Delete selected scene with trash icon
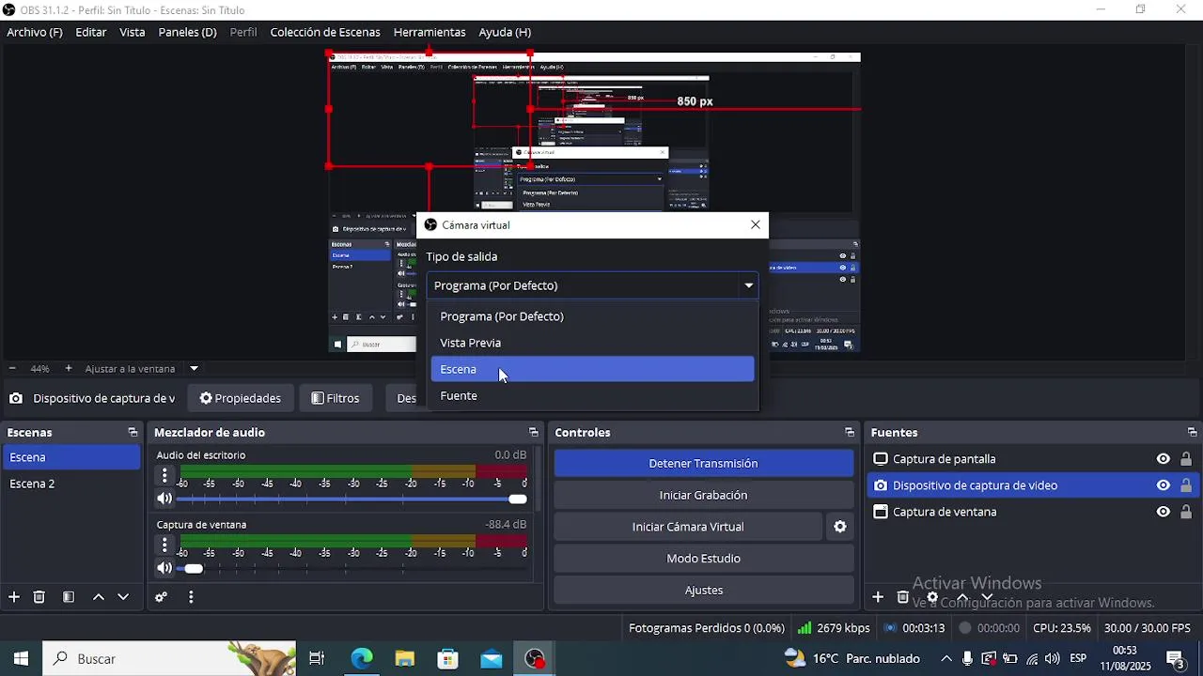 point(39,597)
